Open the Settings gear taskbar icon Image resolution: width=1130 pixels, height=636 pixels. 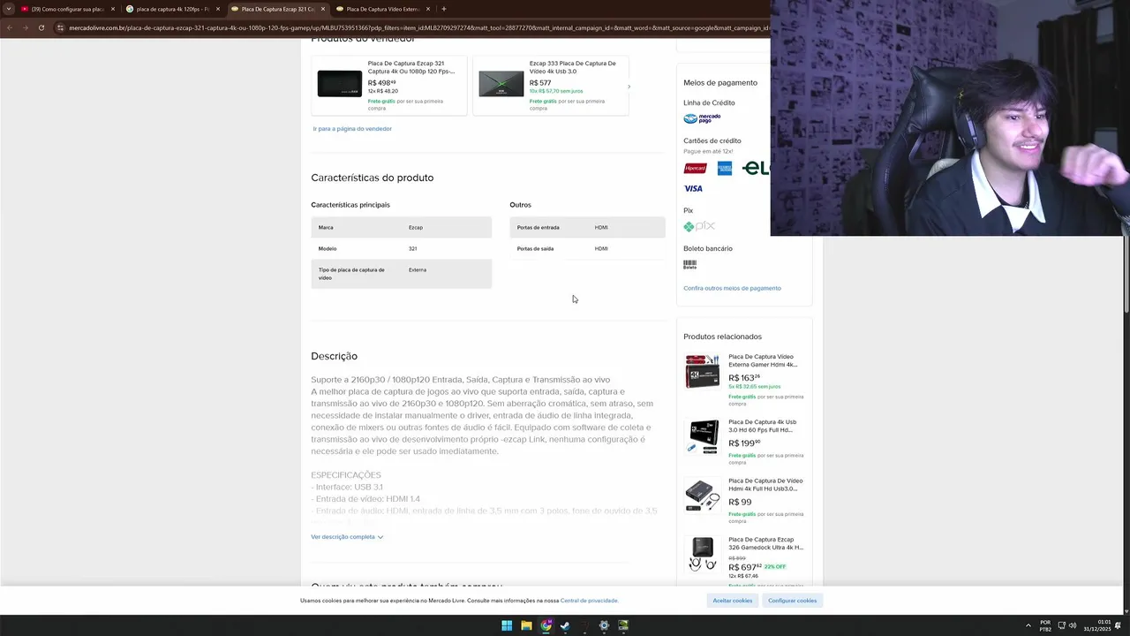[604, 625]
